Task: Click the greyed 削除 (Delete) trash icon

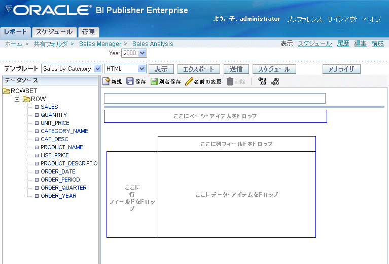Action: 230,81
